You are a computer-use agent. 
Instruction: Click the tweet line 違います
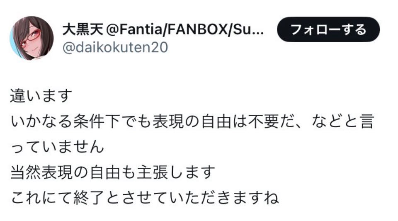pos(41,96)
